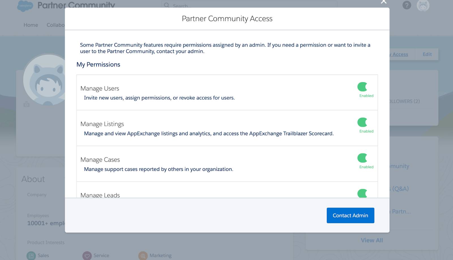Click the Contact Admin button
This screenshot has height=260, width=453.
point(351,215)
